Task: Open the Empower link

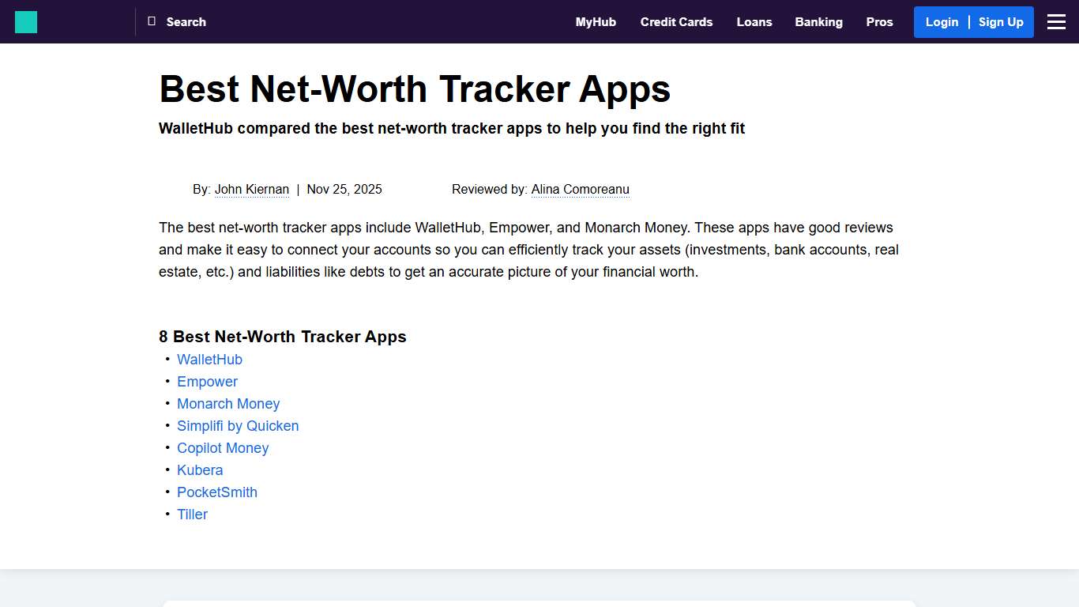Action: pos(207,381)
